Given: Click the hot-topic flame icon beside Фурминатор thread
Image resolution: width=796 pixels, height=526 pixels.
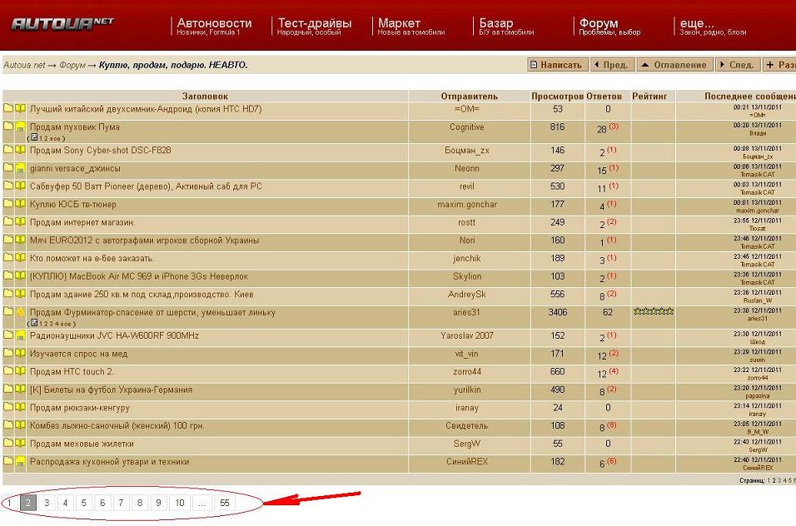Looking at the screenshot, I should [x=21, y=313].
